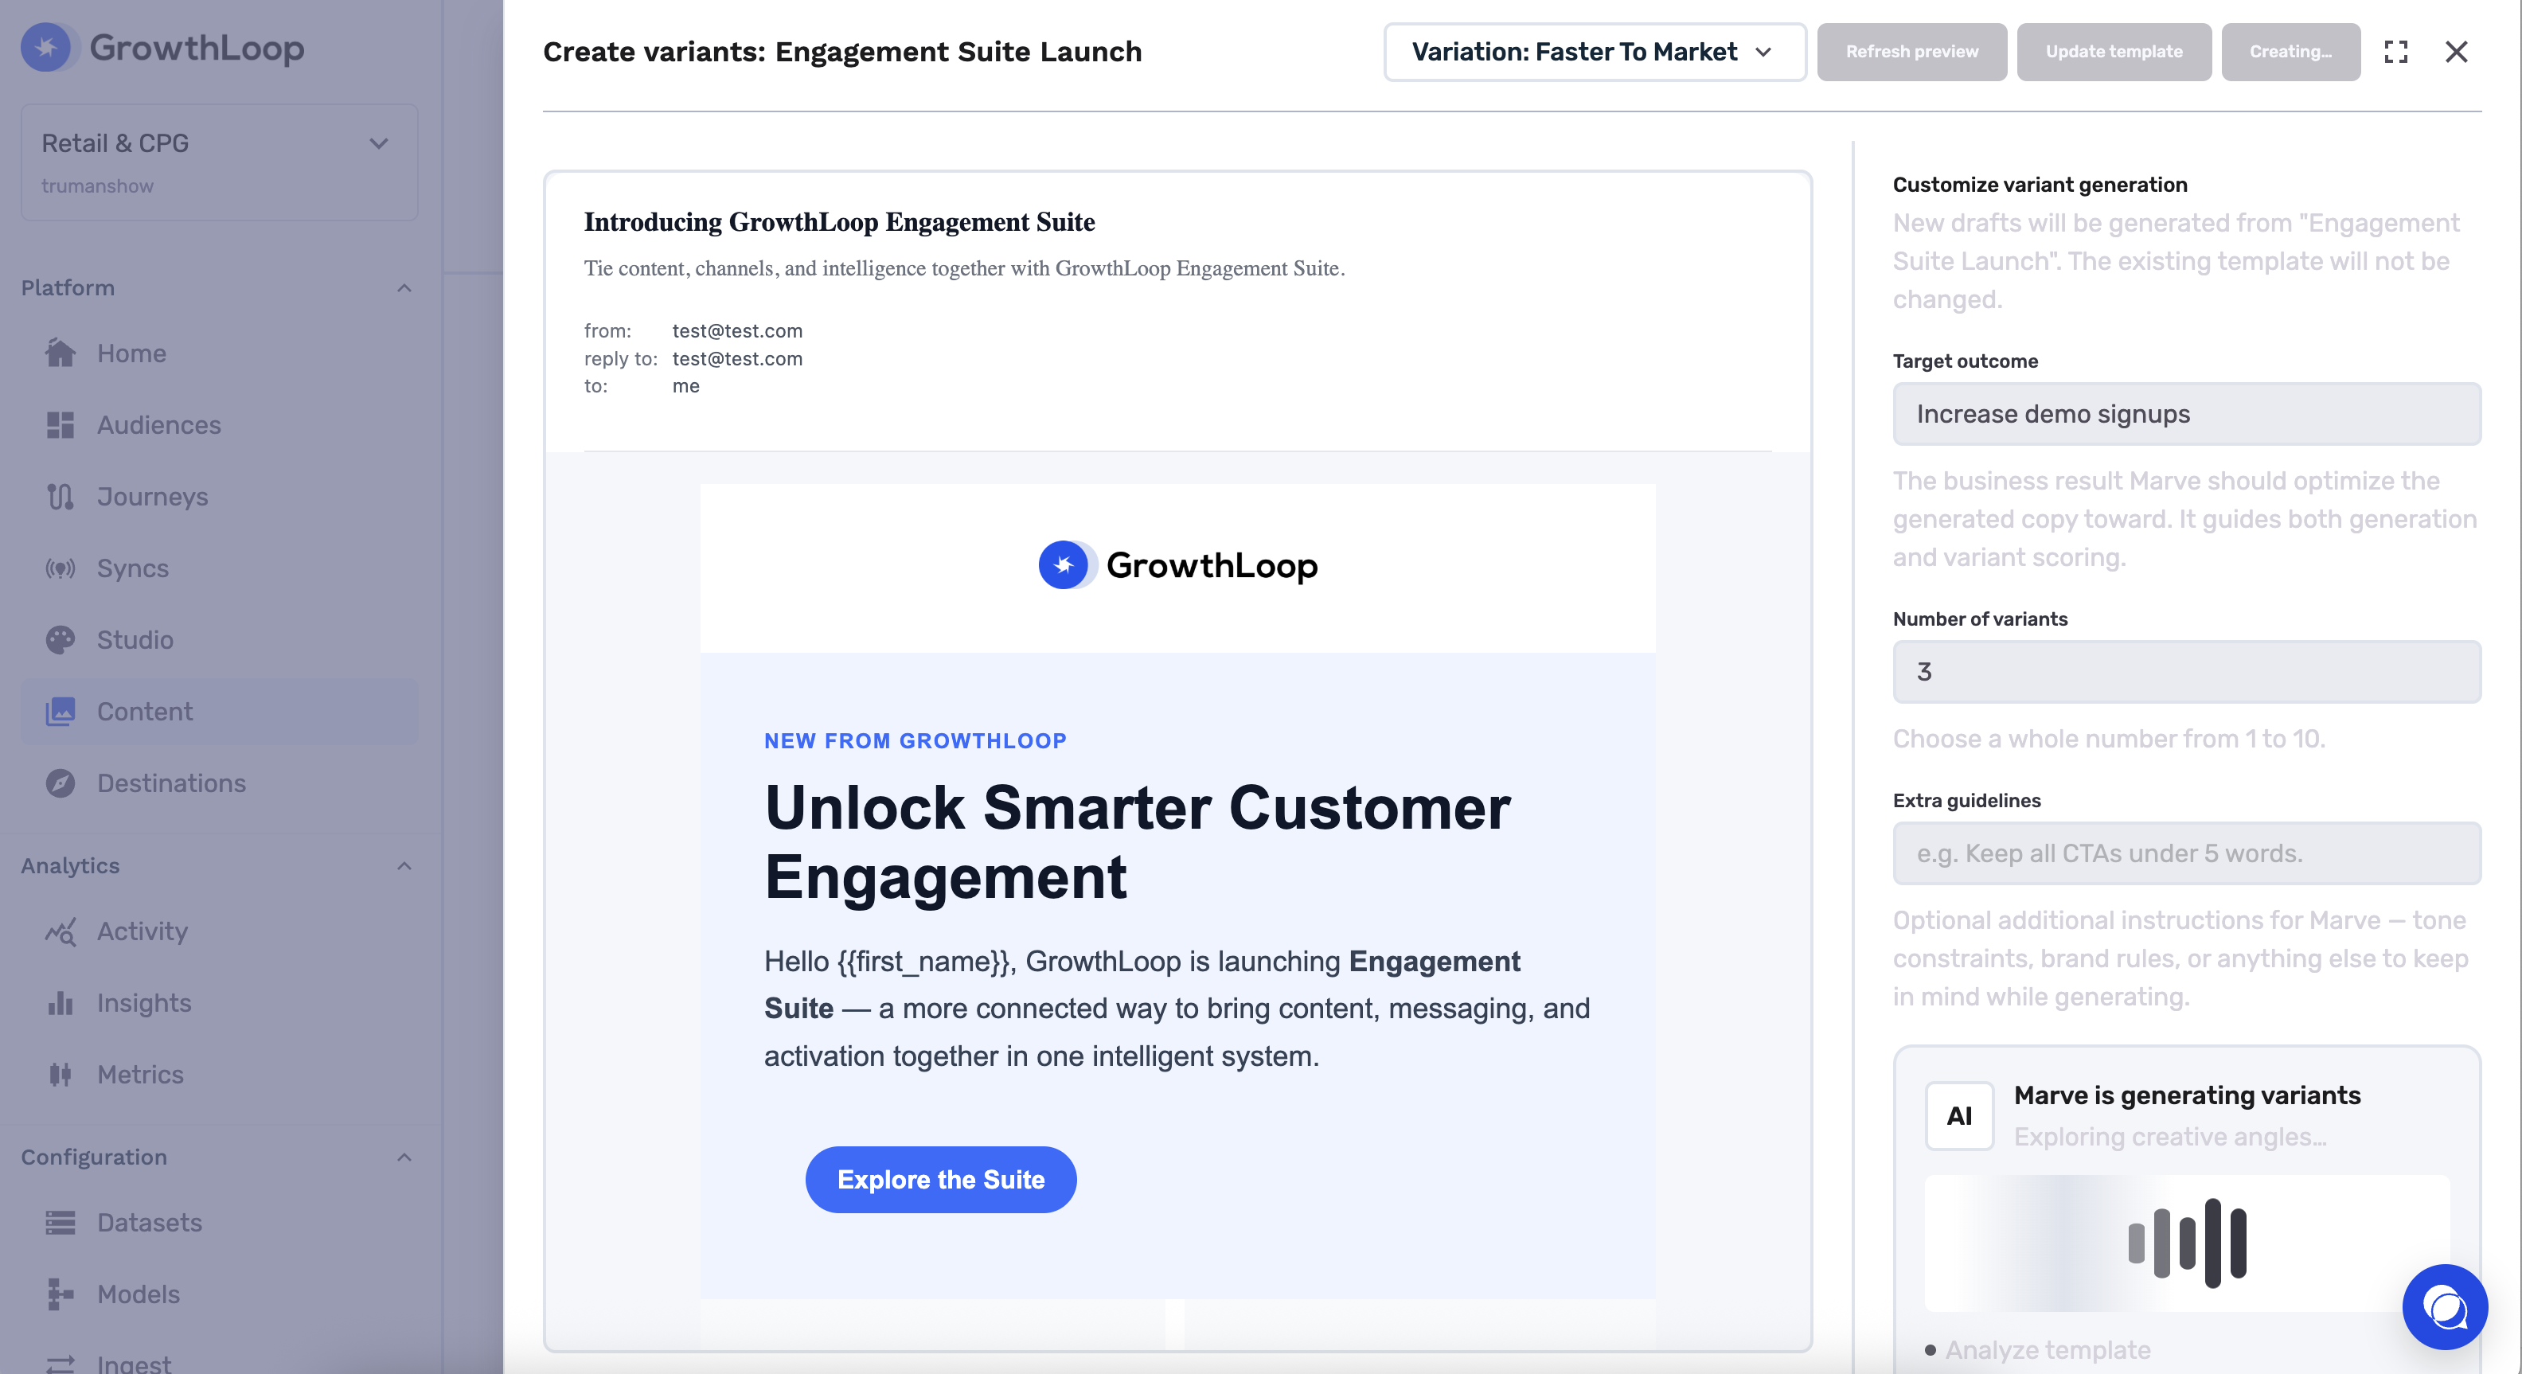Click the GrowthLoop logo in email preview

[1177, 565]
